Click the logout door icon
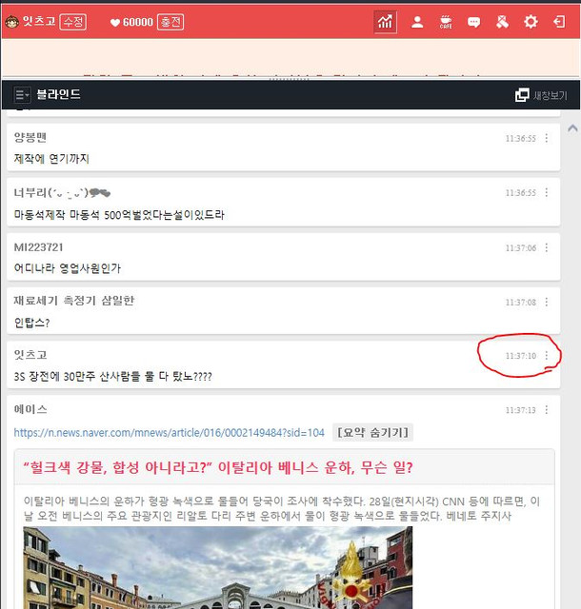Image resolution: width=581 pixels, height=609 pixels. click(x=559, y=22)
